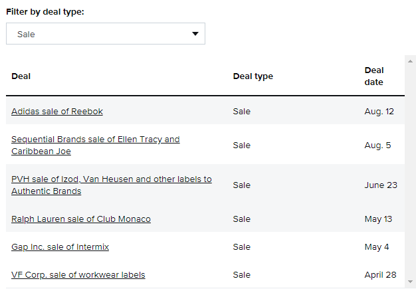Open the PVH sale of Izod link
This screenshot has width=416, height=289.
[x=111, y=179]
